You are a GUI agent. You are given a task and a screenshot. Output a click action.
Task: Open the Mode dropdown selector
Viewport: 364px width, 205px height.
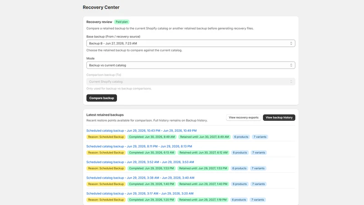point(191,65)
